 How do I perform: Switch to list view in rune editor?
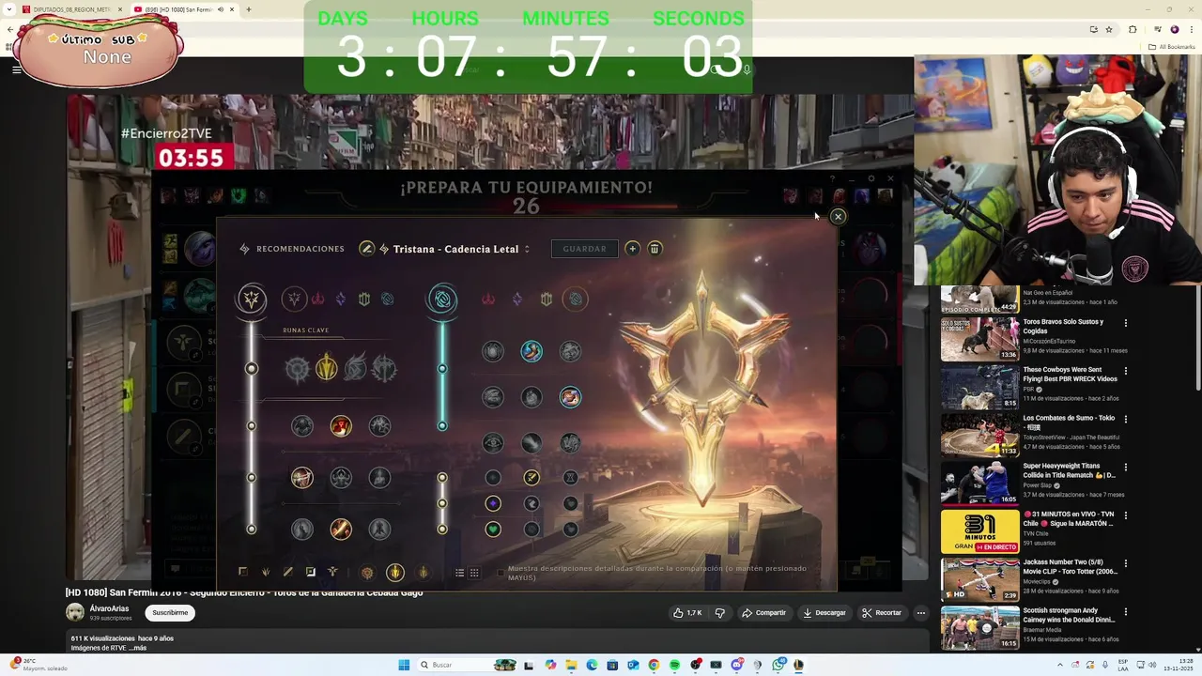459,573
